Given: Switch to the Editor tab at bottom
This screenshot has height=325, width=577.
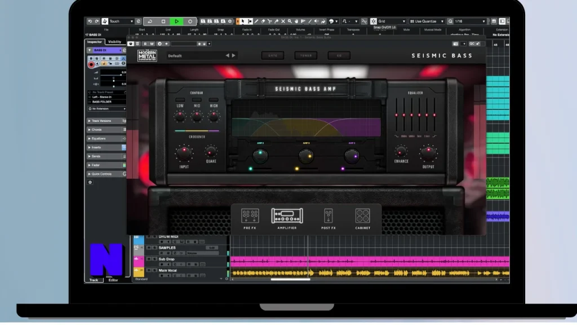Looking at the screenshot, I should pos(113,280).
